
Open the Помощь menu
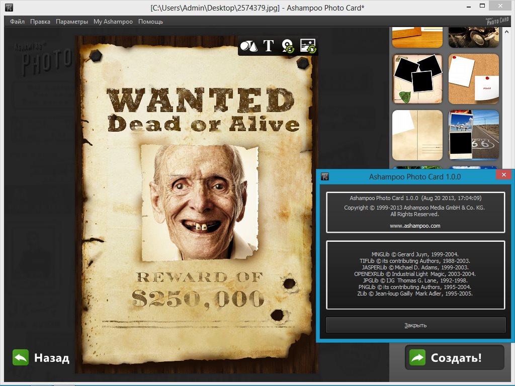(x=150, y=22)
